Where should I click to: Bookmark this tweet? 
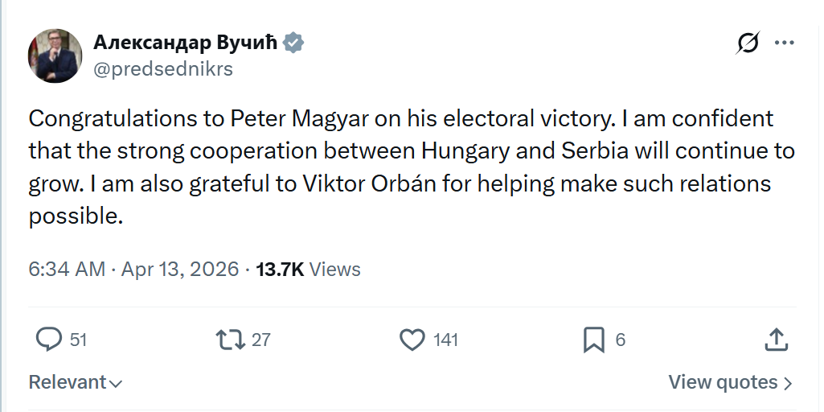(x=593, y=340)
